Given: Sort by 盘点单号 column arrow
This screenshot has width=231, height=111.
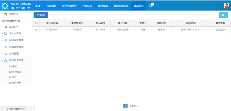Looking at the screenshot, I should [82, 23].
